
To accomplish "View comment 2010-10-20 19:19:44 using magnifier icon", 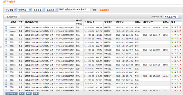I will pyautogui.click(x=178, y=65).
